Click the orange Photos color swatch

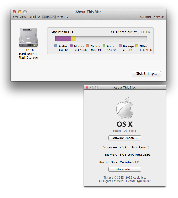87,46
